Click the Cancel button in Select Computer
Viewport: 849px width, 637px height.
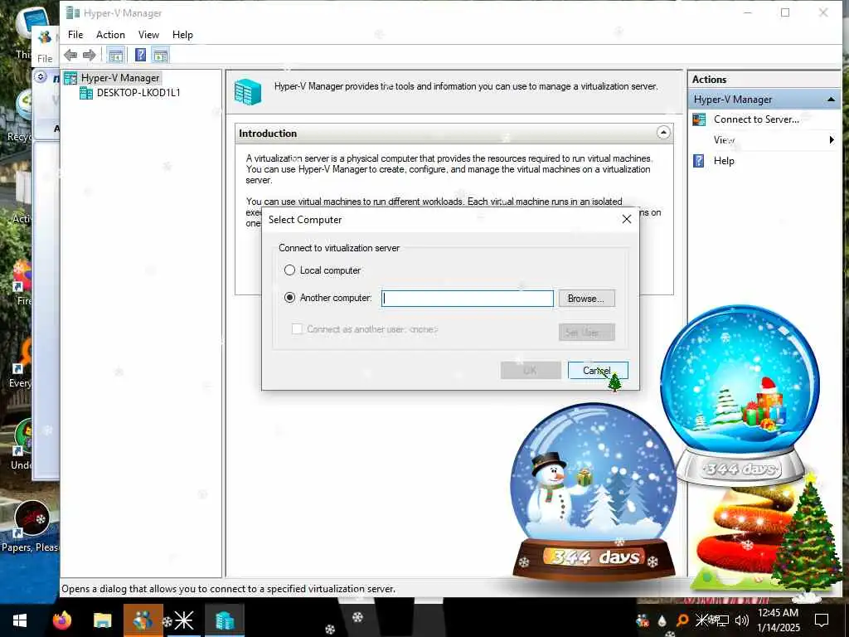point(598,371)
